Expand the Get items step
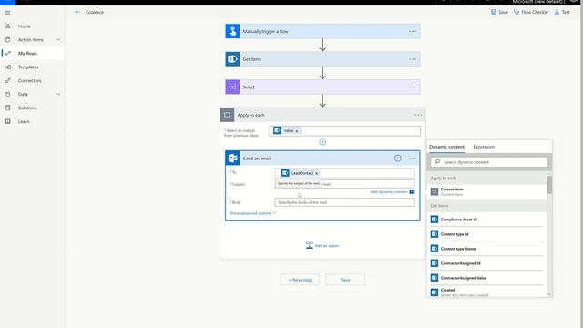 322,59
